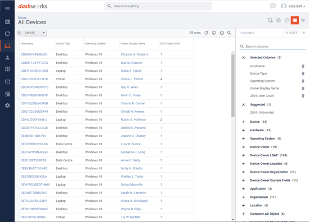Open the Mailboxes envelope sidebar icon
The width and height of the screenshot is (309, 222).
(x=7, y=81)
